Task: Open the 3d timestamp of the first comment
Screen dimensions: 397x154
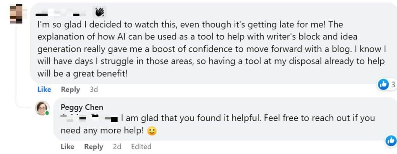Action: tap(94, 89)
